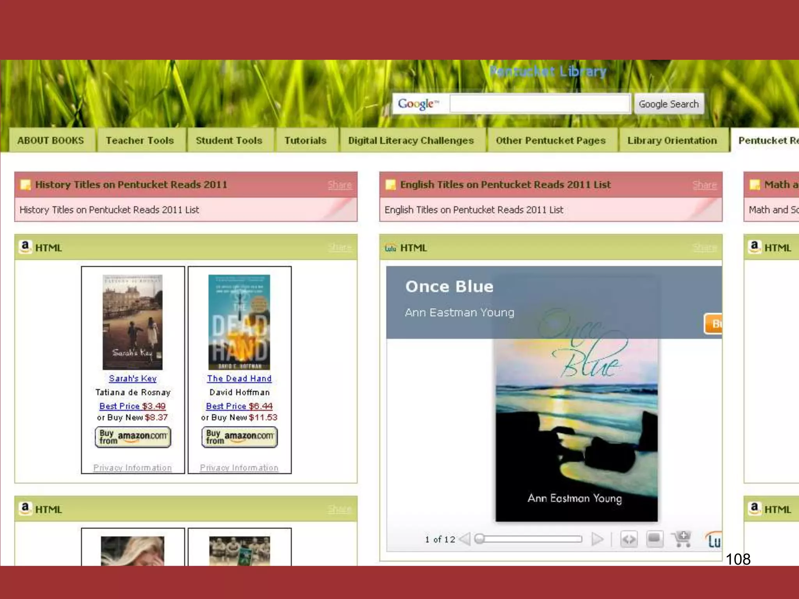
Task: Click the Lulu embed code icon
Action: pos(629,539)
